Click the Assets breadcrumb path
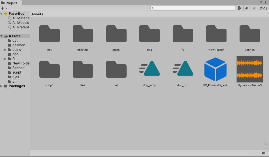The height and width of the screenshot is (157, 269). pyautogui.click(x=37, y=14)
